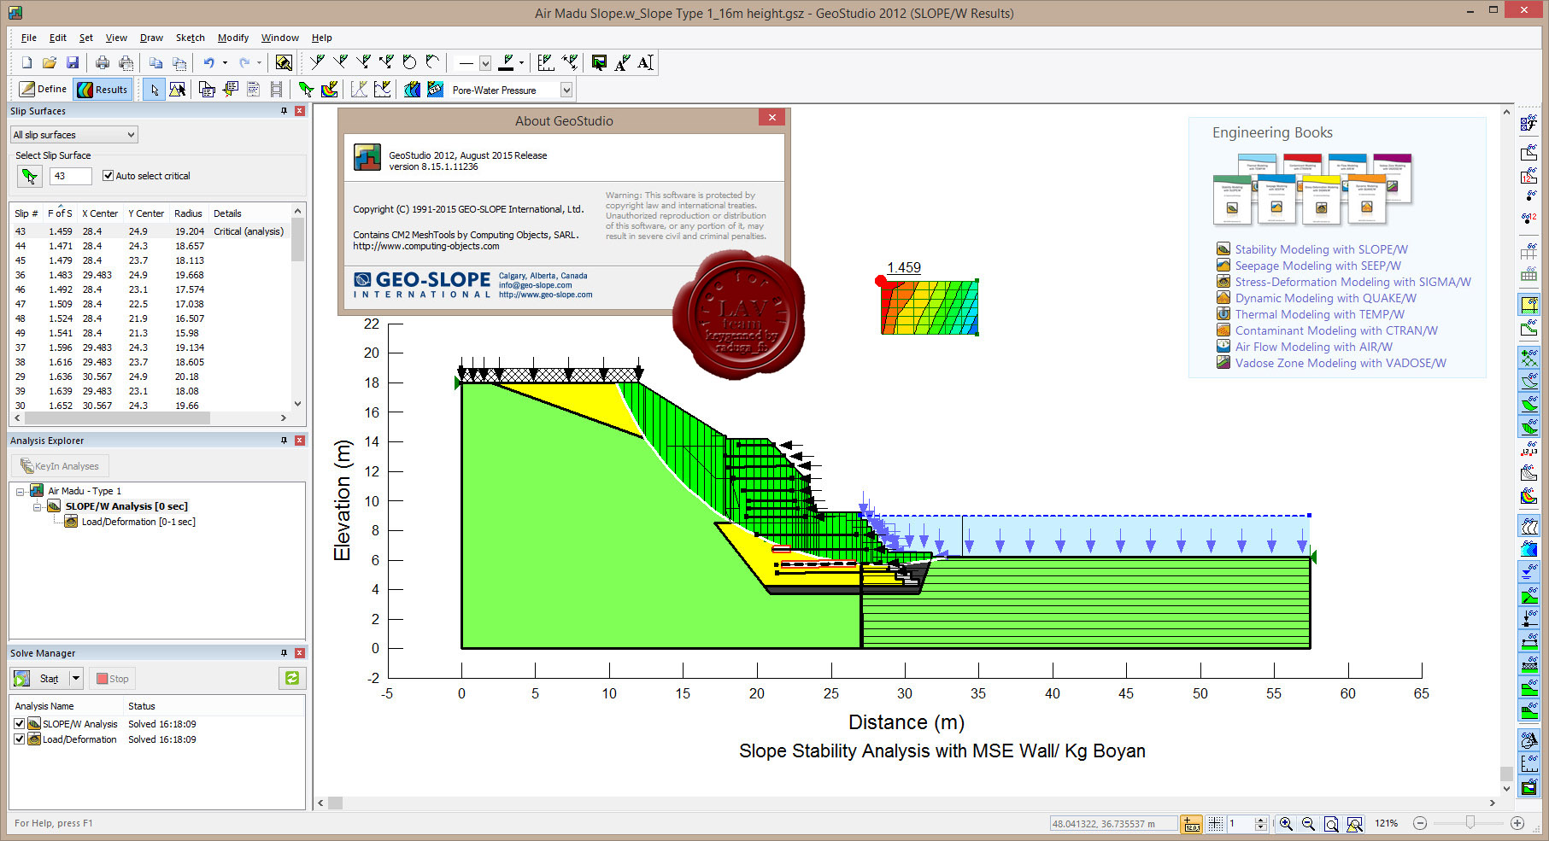This screenshot has height=841, width=1549.
Task: Click the sketch text 'A' cursor icon
Action: tap(645, 62)
